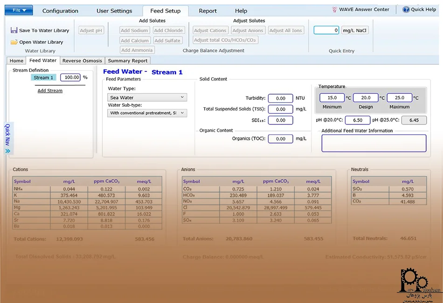Click the Adjust pH button

[x=91, y=30]
